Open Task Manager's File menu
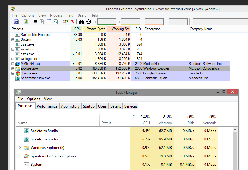248x170 pixels. pos(20,99)
